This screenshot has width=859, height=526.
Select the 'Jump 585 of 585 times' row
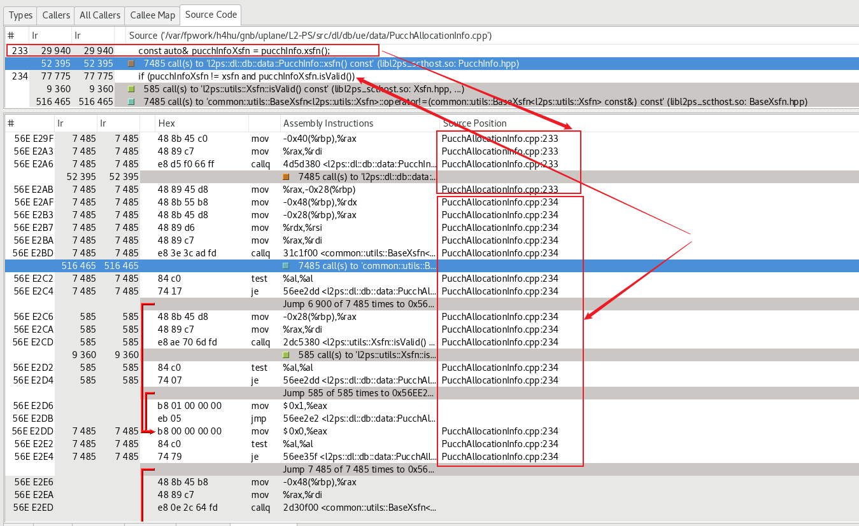coord(359,393)
